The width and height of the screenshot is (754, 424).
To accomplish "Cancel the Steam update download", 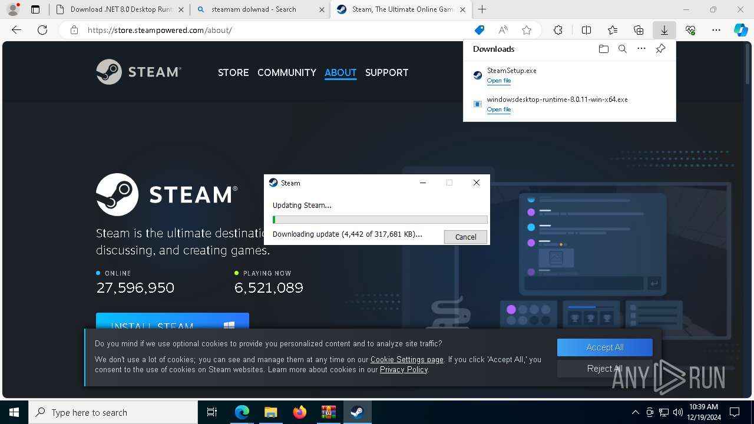I will click(465, 237).
